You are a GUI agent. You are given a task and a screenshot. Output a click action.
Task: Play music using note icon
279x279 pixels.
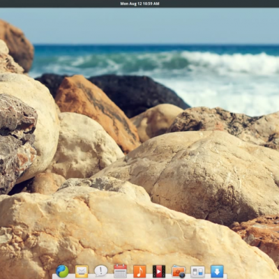(139, 271)
